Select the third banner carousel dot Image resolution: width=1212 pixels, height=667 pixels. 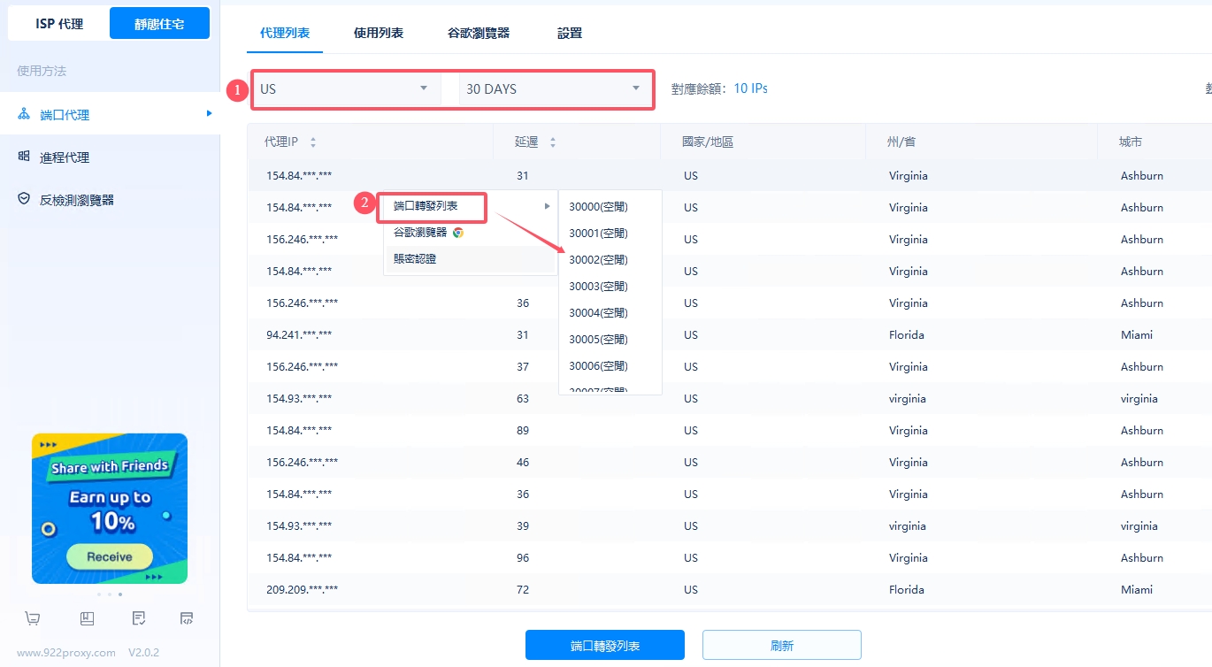pyautogui.click(x=120, y=594)
